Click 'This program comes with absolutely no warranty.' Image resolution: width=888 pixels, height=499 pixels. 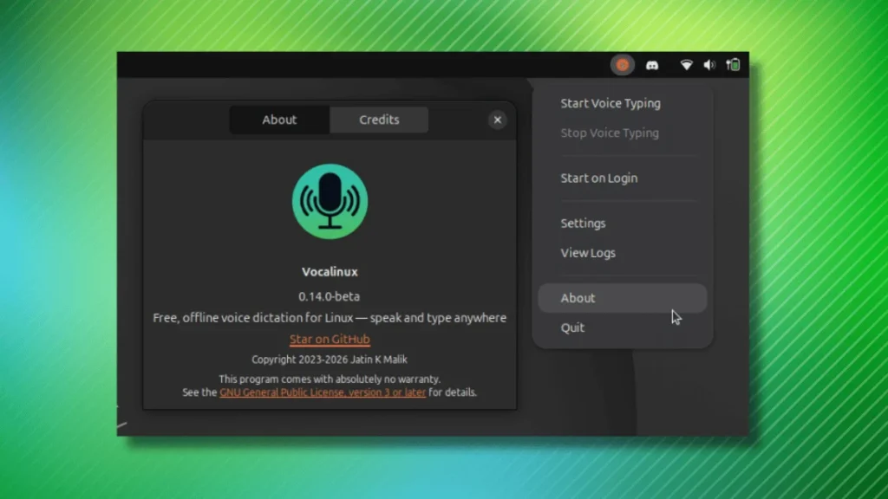pos(330,379)
